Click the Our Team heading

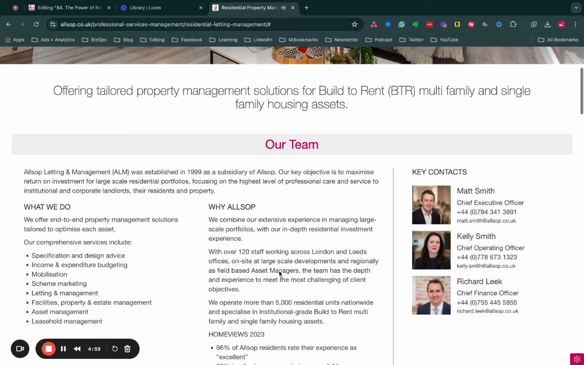[291, 144]
